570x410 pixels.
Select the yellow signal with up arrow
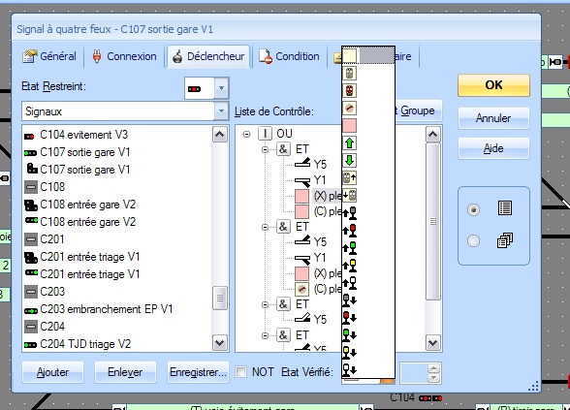tap(349, 265)
